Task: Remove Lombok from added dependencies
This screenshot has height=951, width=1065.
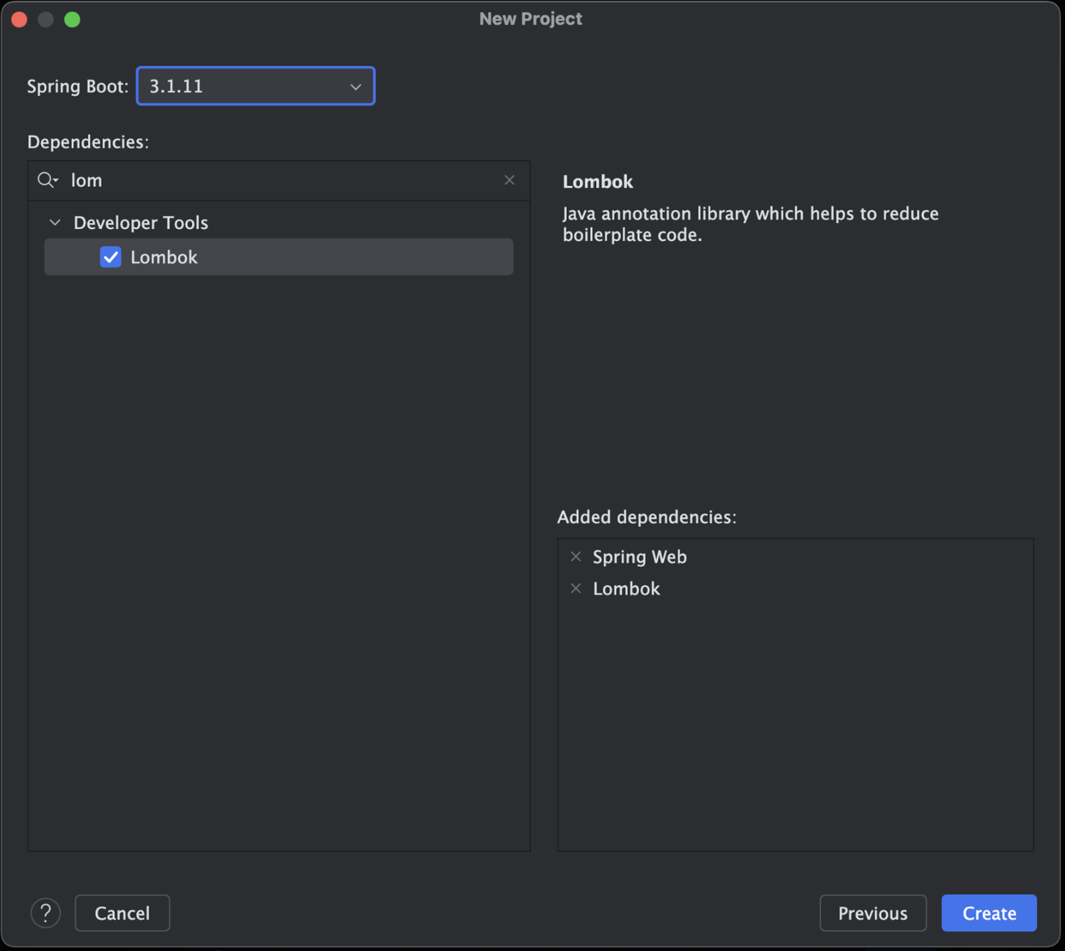Action: click(x=575, y=589)
